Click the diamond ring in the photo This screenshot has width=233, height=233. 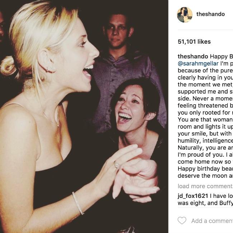(116, 165)
